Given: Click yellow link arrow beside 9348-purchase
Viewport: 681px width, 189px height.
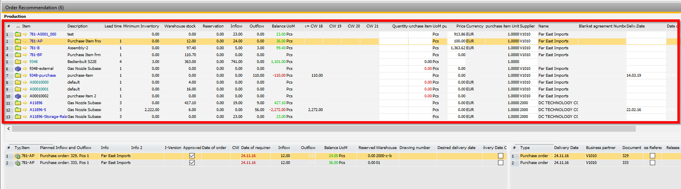Looking at the screenshot, I should 25,76.
